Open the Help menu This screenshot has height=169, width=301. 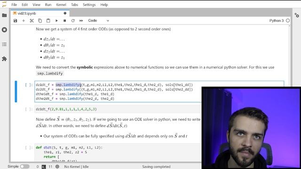[104, 5]
